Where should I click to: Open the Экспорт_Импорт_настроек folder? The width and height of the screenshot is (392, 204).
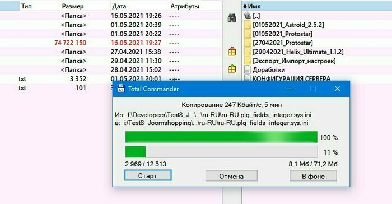(294, 61)
